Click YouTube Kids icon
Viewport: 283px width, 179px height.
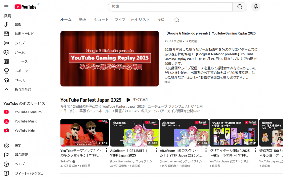tap(7, 131)
